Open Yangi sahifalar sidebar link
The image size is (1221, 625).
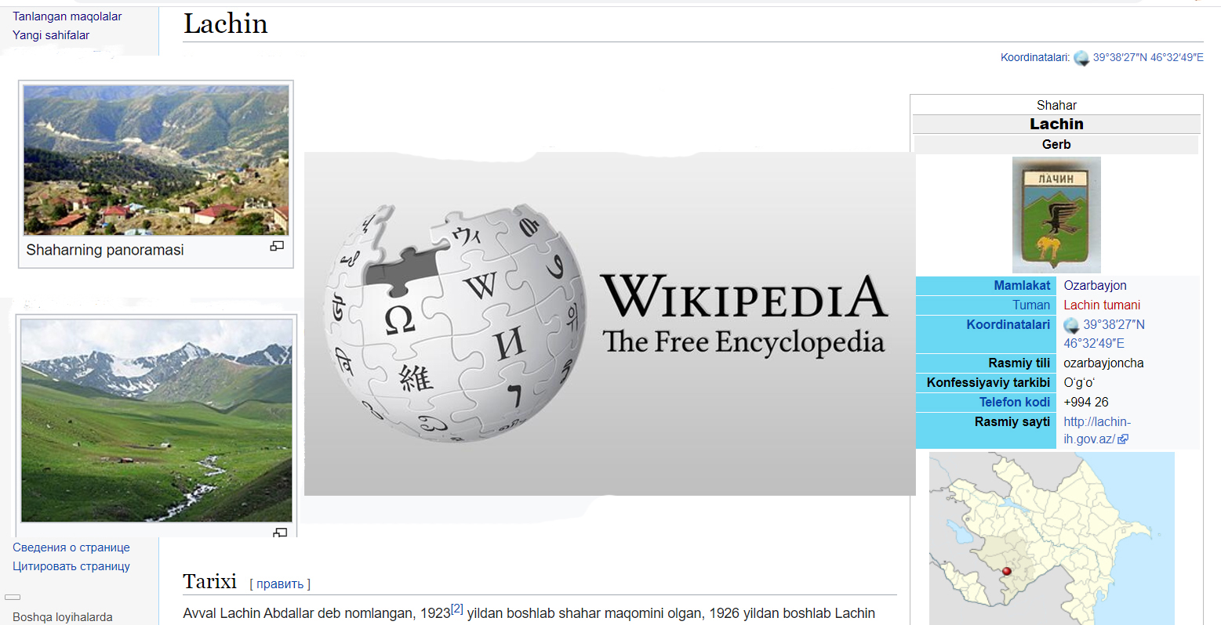point(51,35)
